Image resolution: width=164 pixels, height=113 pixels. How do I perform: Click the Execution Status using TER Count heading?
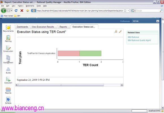(x=42, y=32)
